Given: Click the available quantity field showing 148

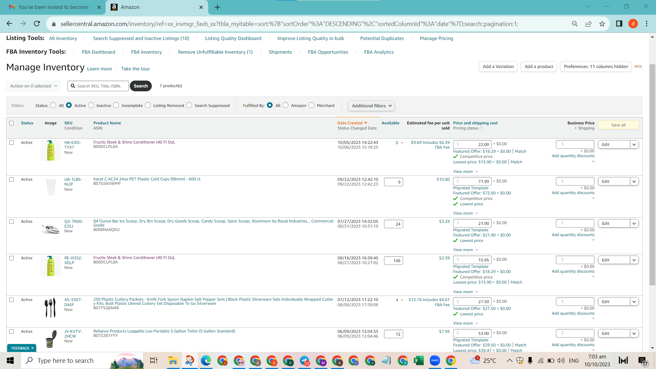Looking at the screenshot, I should tap(394, 261).
